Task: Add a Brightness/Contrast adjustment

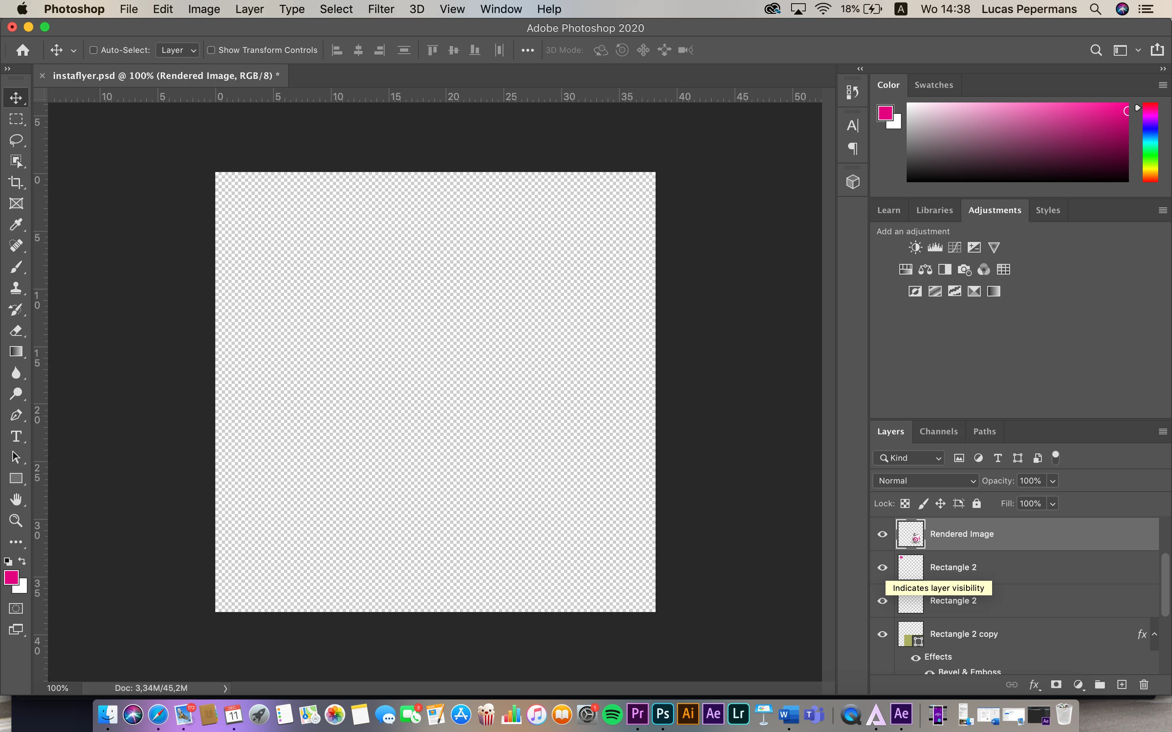Action: click(x=915, y=247)
